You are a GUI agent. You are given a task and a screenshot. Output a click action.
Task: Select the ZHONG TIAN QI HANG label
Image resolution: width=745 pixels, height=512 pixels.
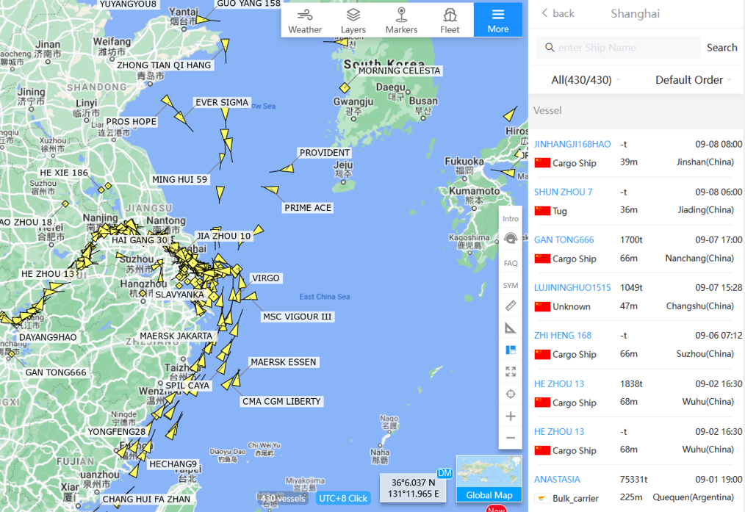(164, 65)
